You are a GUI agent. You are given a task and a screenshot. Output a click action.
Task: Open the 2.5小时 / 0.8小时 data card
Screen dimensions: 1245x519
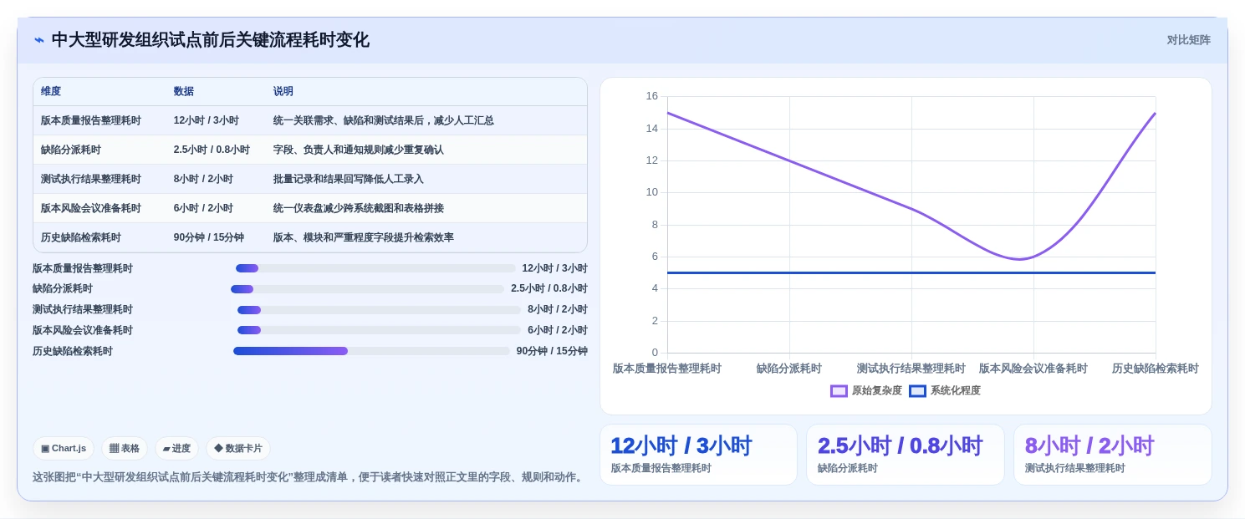pos(906,455)
